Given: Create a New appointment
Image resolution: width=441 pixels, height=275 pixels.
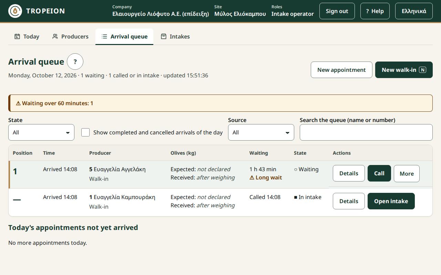Looking at the screenshot, I should [341, 70].
